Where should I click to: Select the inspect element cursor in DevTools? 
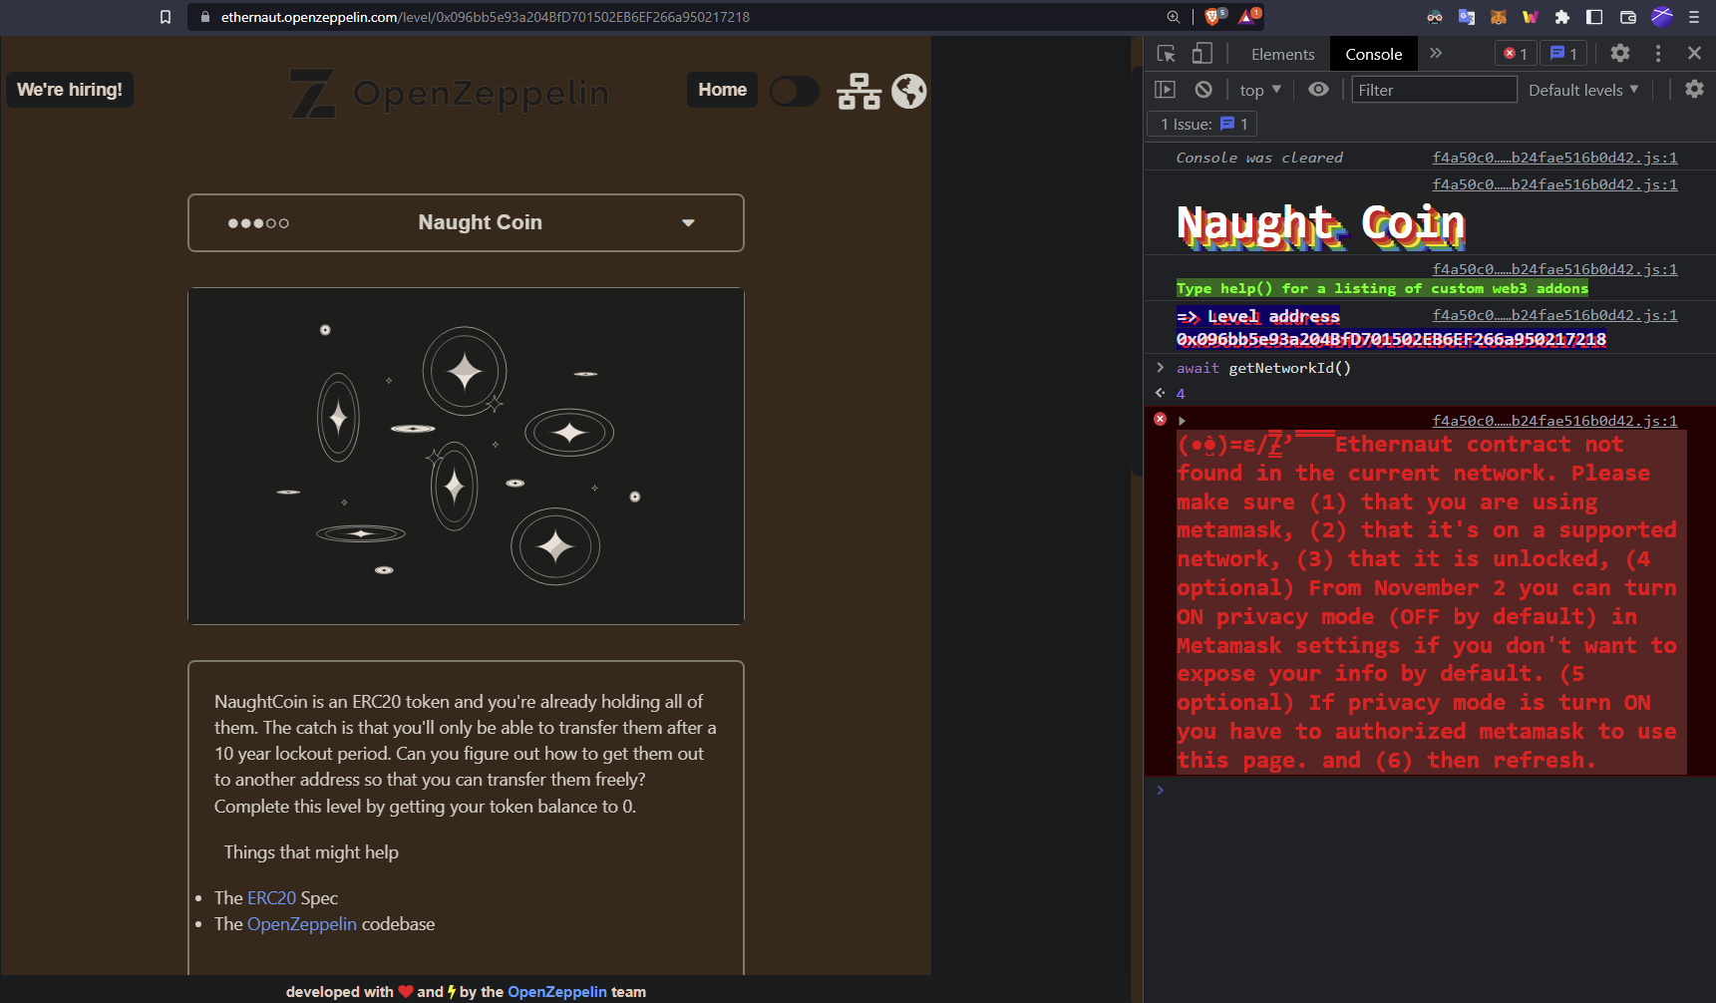tap(1166, 53)
